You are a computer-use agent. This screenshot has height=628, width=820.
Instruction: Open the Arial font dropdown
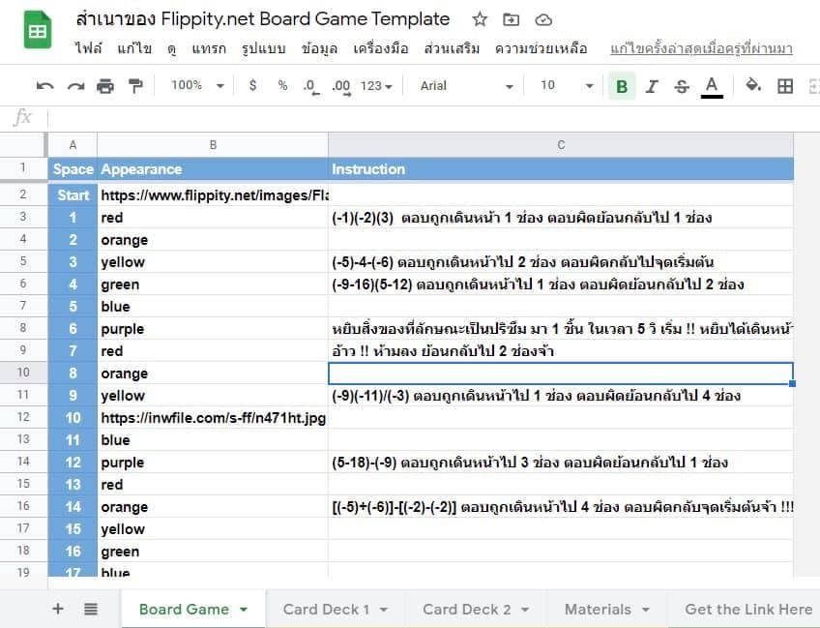click(466, 86)
